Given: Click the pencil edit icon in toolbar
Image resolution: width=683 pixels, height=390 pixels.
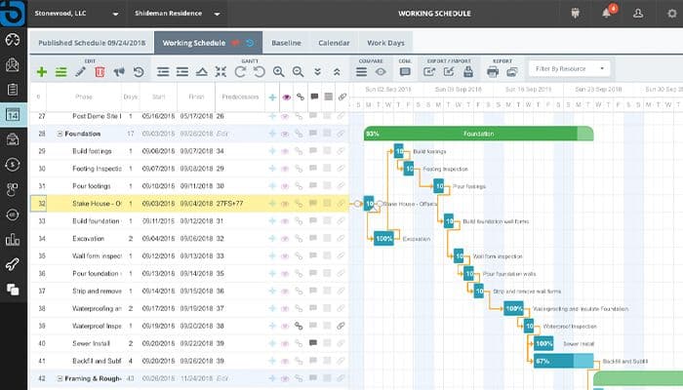Looking at the screenshot, I should (x=80, y=71).
